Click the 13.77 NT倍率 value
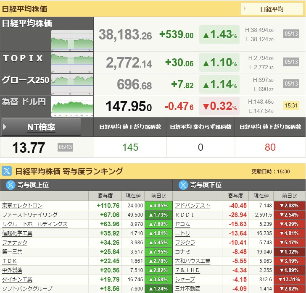 tap(29, 148)
